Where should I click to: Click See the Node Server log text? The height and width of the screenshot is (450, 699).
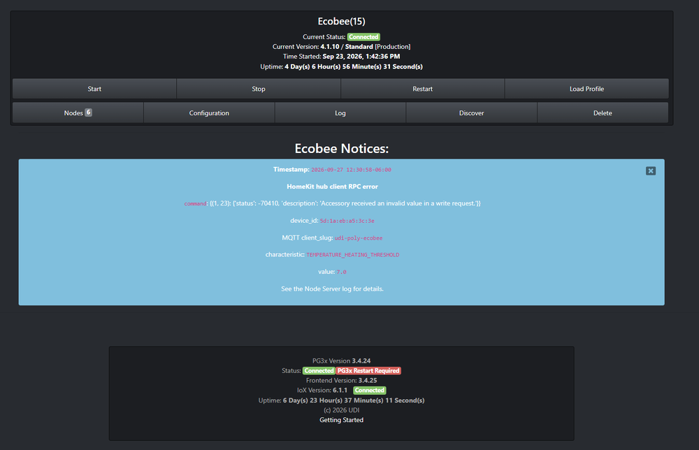coord(332,289)
